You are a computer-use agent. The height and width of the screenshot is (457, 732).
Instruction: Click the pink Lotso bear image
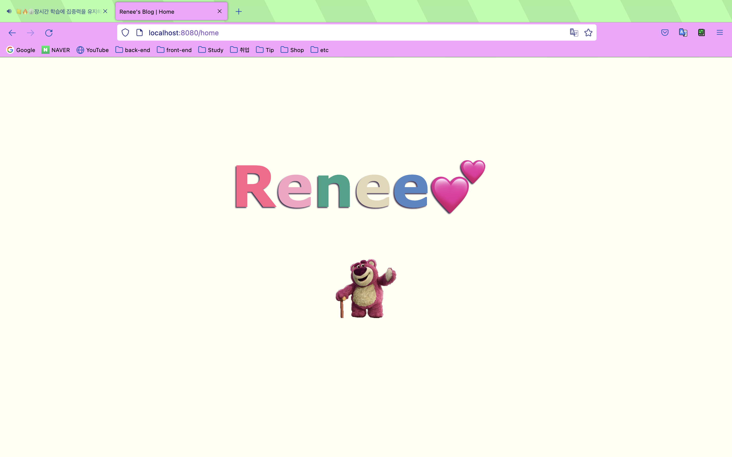click(366, 288)
